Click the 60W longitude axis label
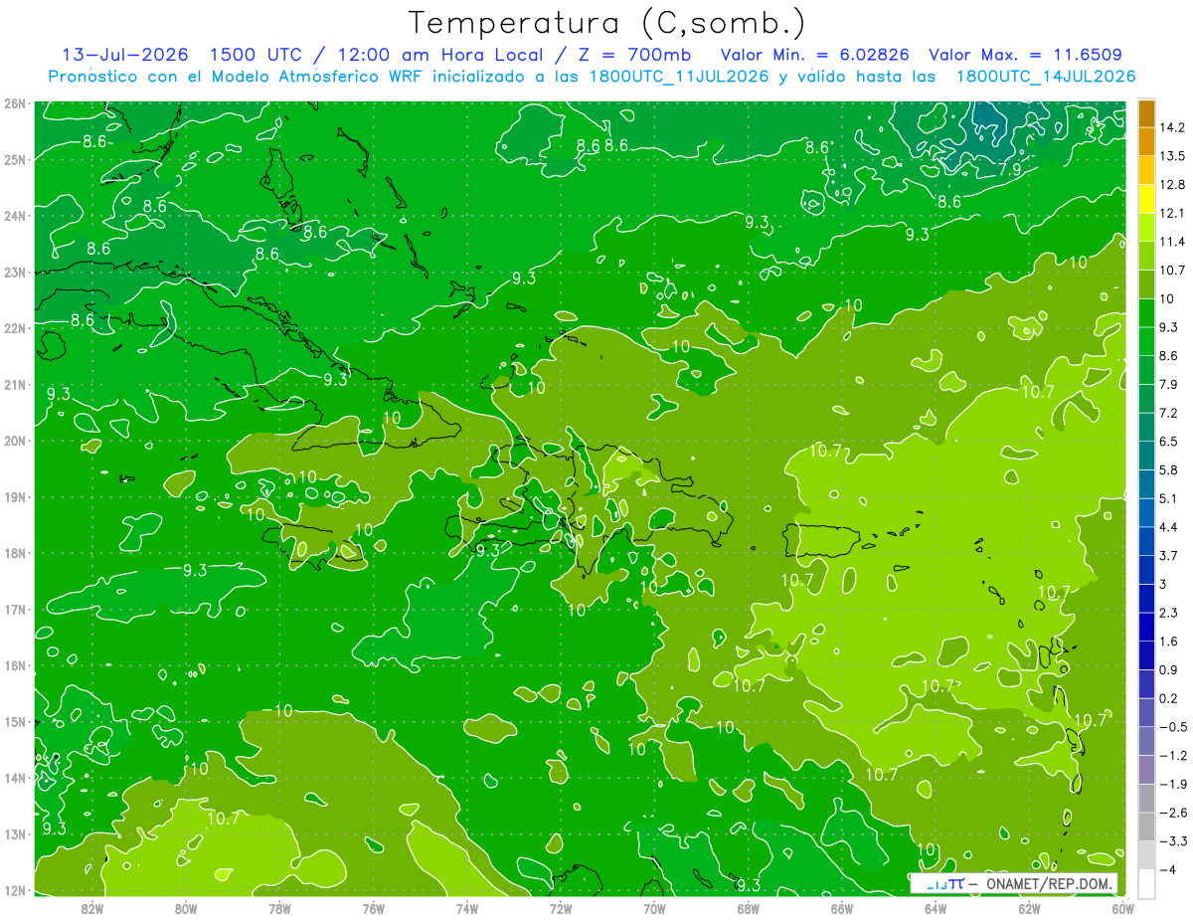 (1123, 908)
